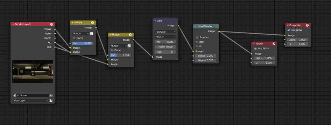Click the Size 8 field in Glare
Screen dimensions: 331x125
[x=165, y=52]
